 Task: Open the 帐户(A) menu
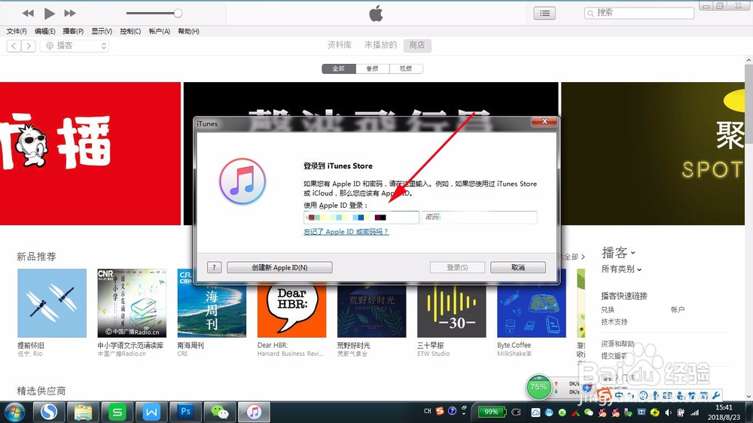pos(160,31)
